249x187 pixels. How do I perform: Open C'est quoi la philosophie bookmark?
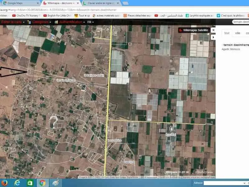tap(231, 16)
